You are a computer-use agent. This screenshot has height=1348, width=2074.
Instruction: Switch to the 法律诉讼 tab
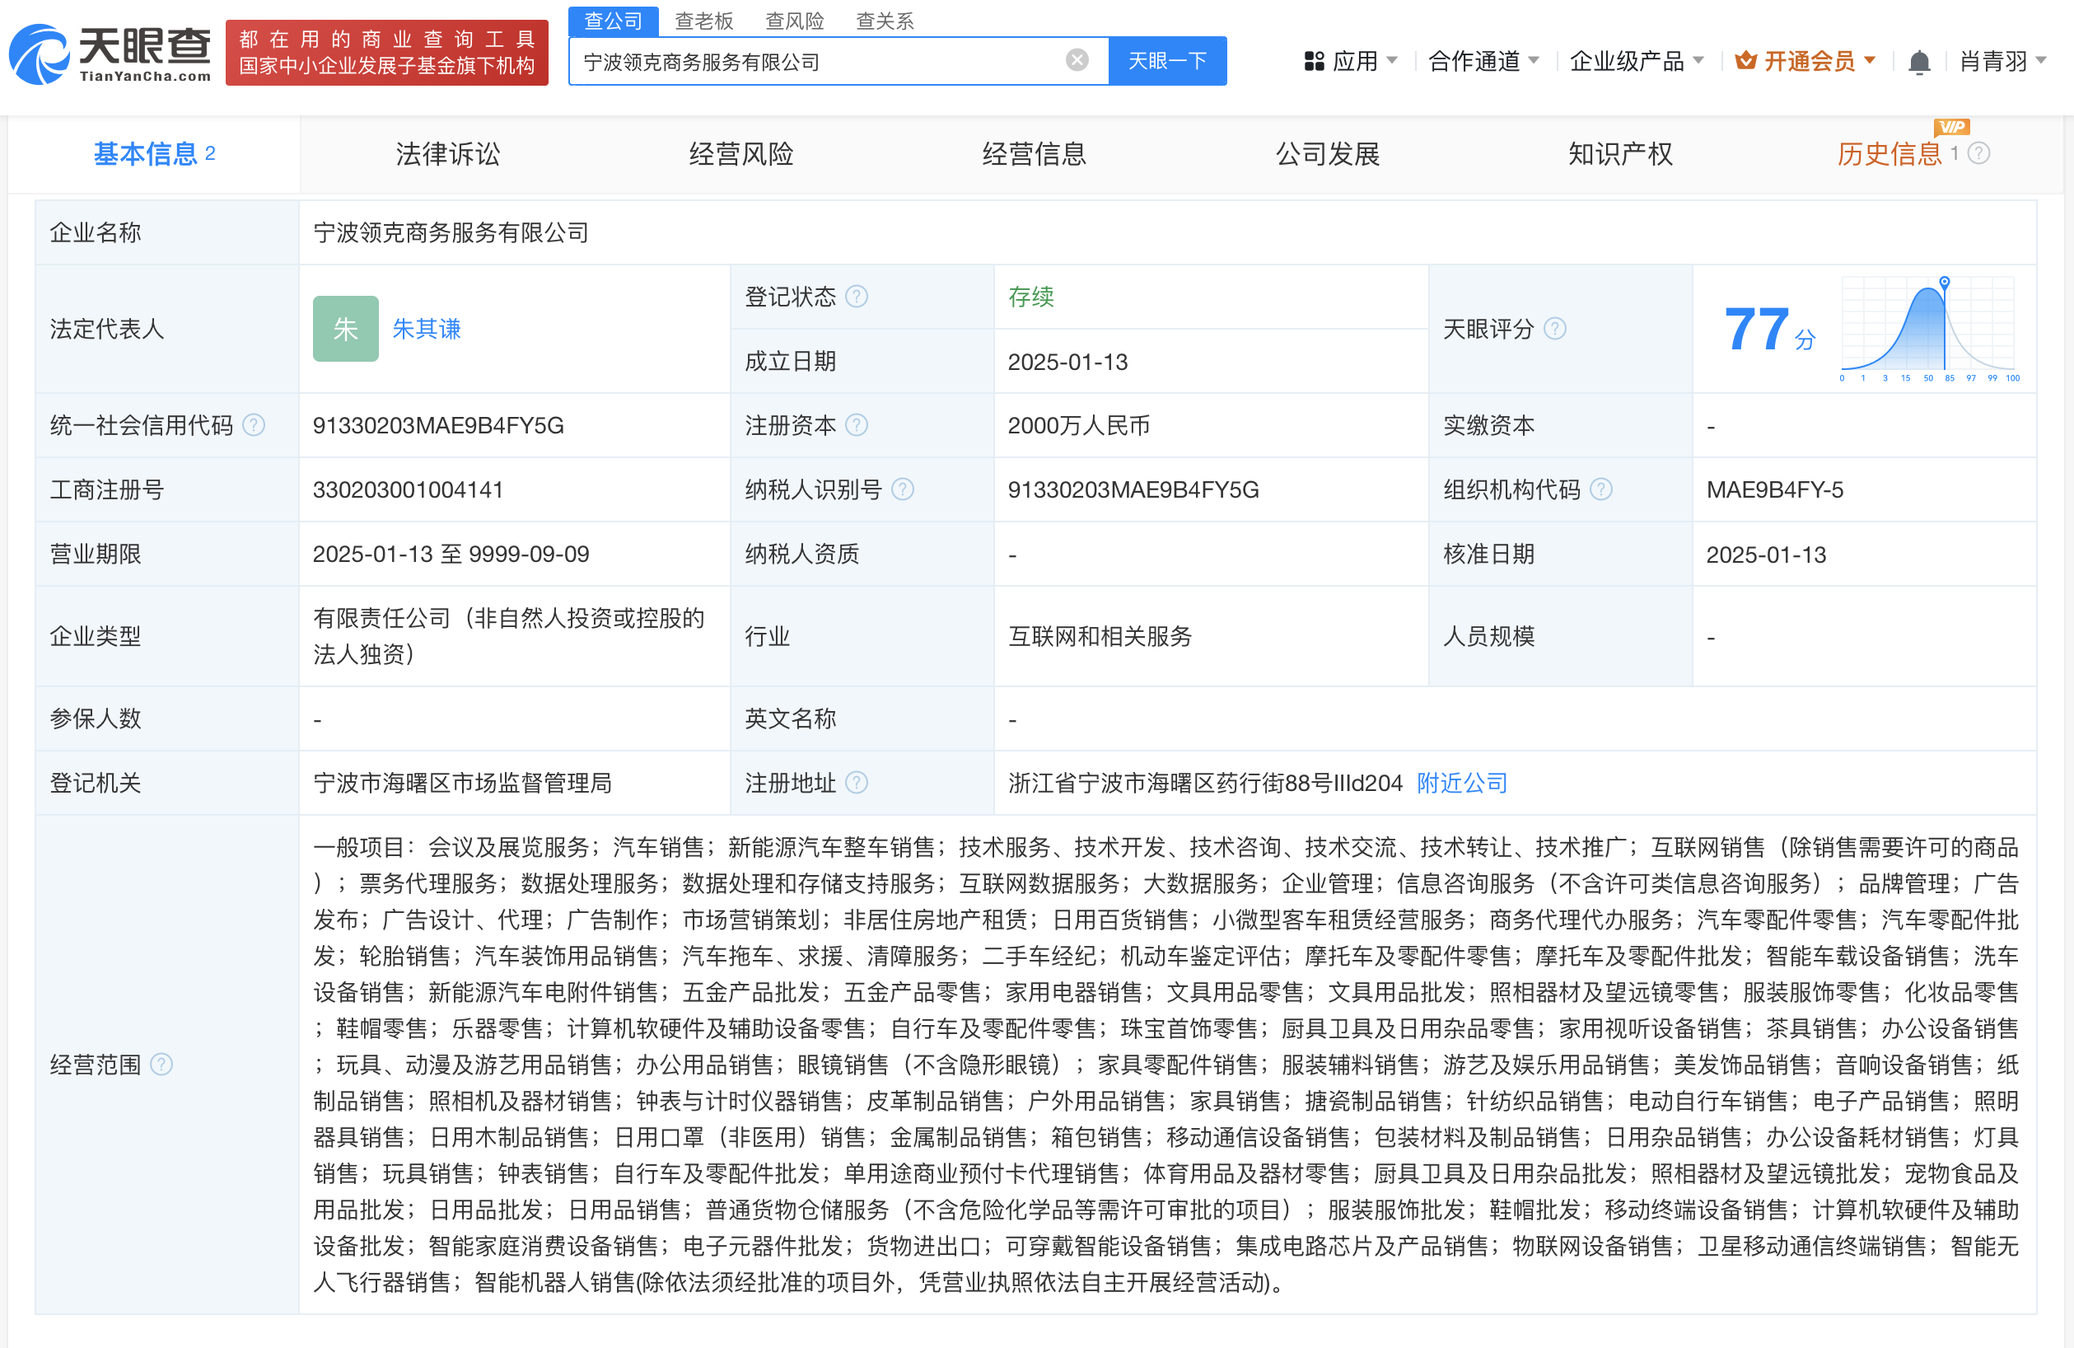pyautogui.click(x=447, y=154)
